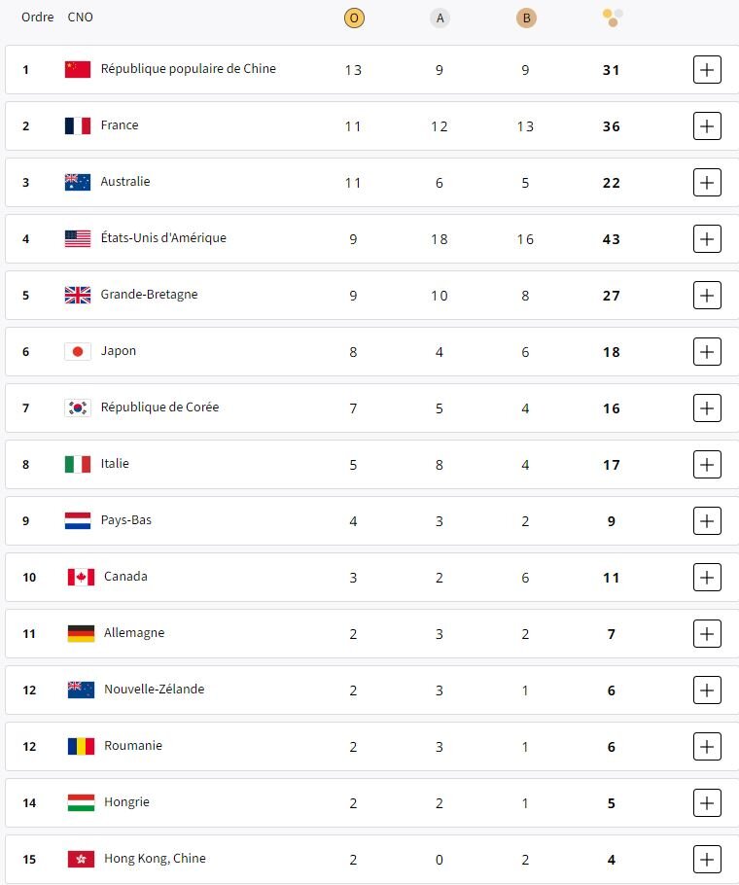Click the France flag icon
This screenshot has width=739, height=885.
coord(78,125)
